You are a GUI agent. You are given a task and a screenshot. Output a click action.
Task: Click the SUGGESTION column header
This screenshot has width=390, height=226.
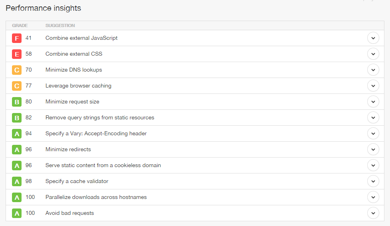click(x=60, y=25)
